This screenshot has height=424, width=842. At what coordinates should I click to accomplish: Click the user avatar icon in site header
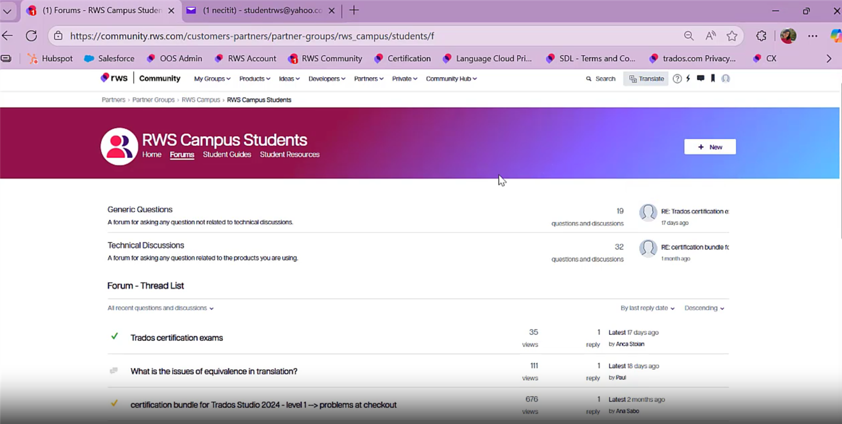[x=725, y=79]
